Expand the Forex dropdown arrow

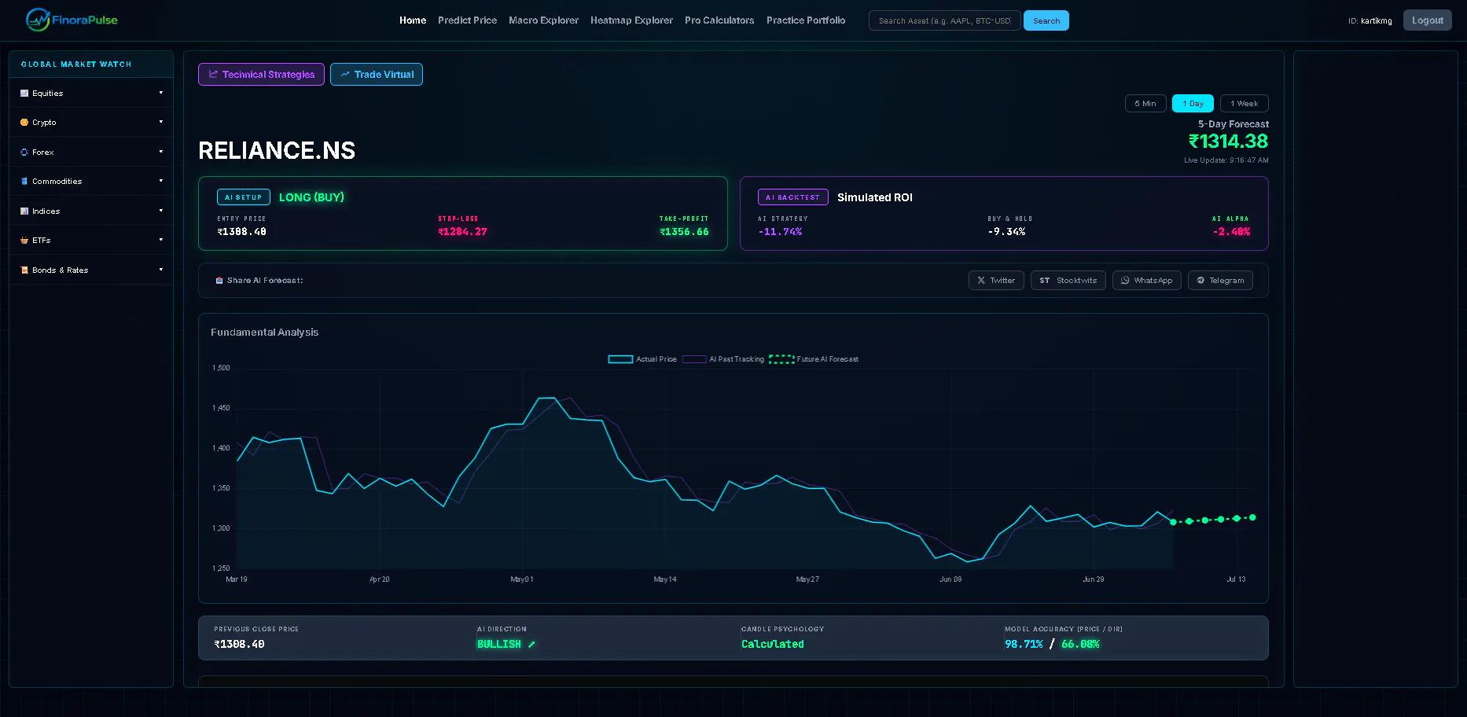[161, 152]
